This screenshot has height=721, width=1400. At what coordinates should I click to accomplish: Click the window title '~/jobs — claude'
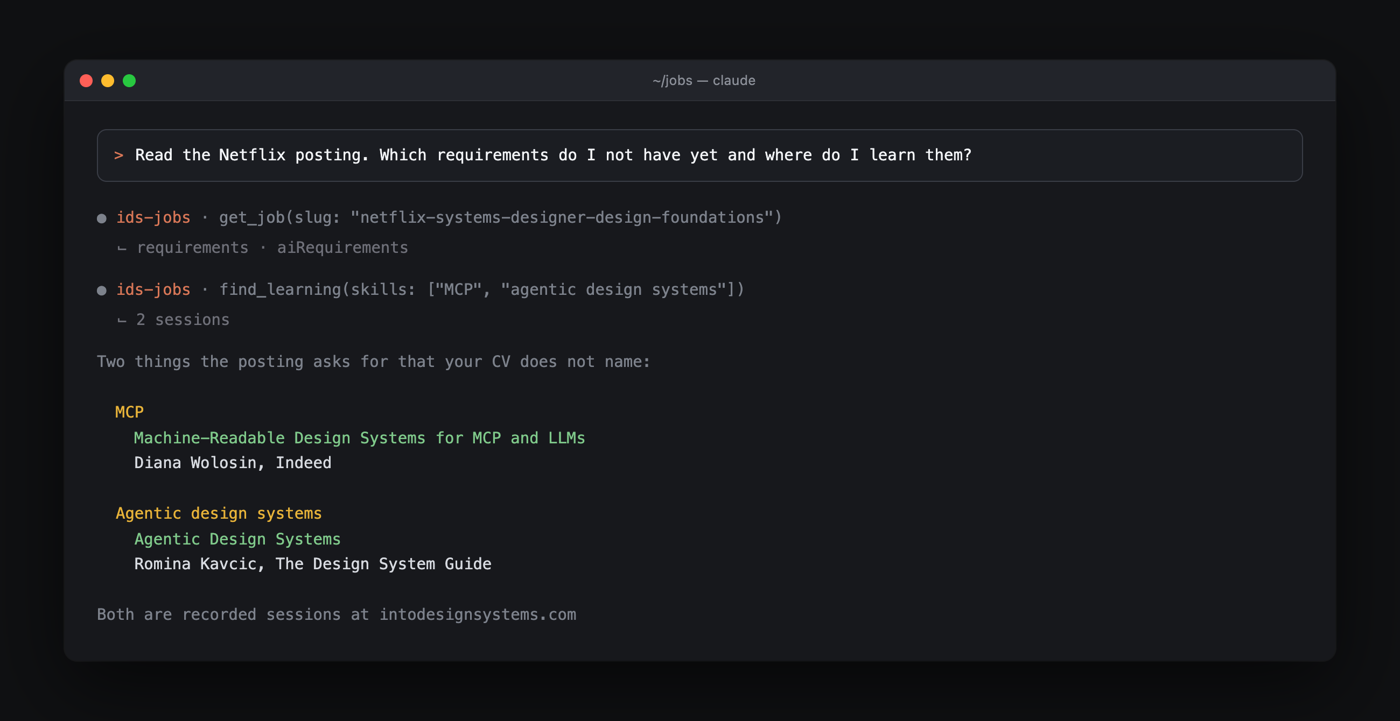(704, 80)
